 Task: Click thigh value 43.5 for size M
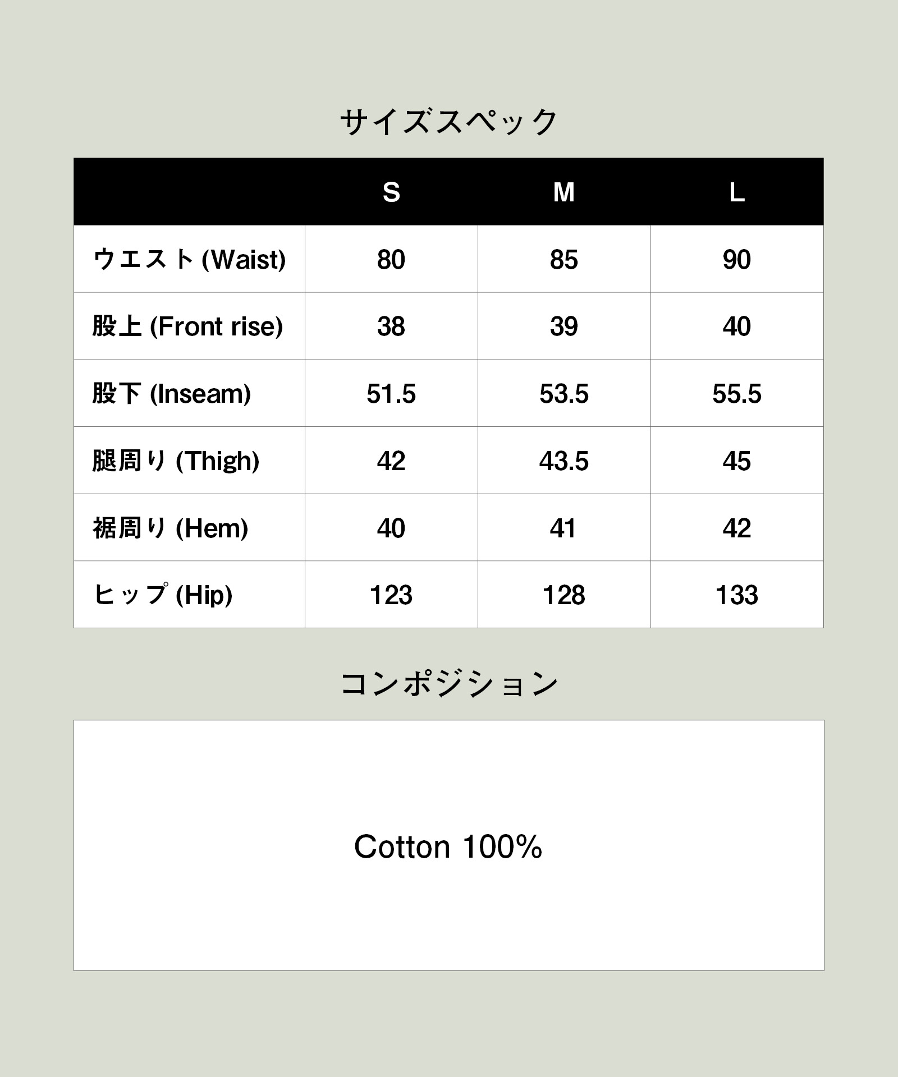pyautogui.click(x=564, y=461)
